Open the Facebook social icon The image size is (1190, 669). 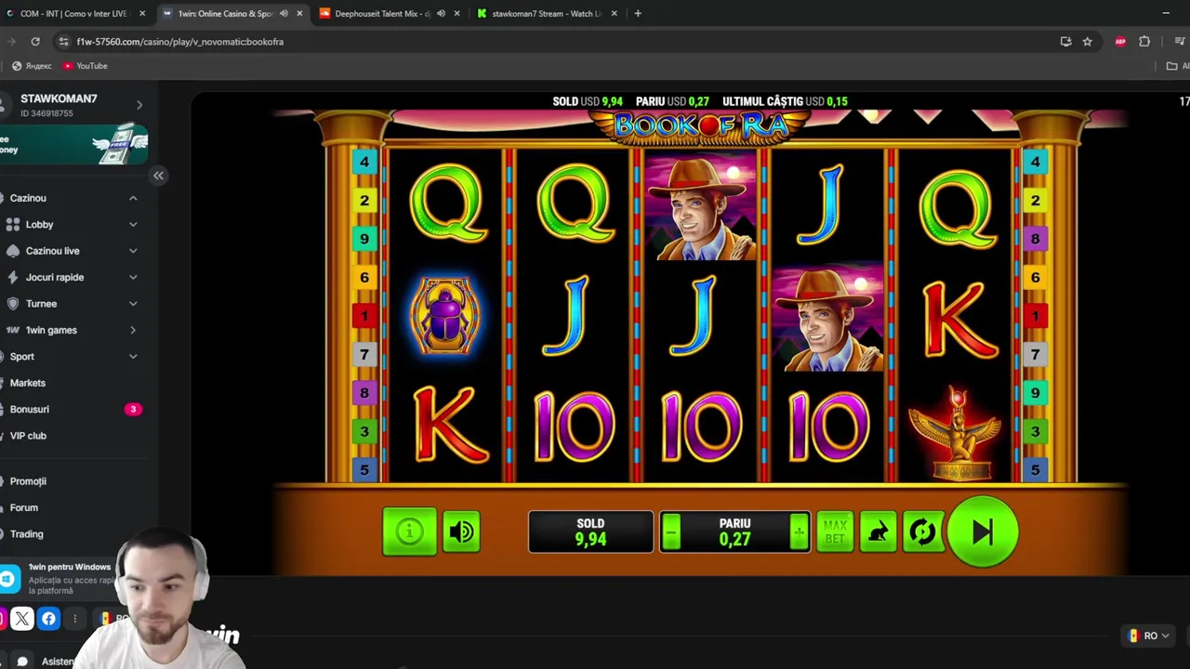pyautogui.click(x=48, y=618)
